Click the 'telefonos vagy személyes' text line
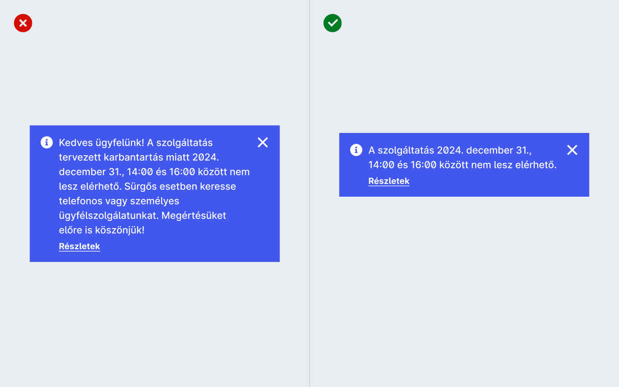619x387 pixels. (x=119, y=201)
